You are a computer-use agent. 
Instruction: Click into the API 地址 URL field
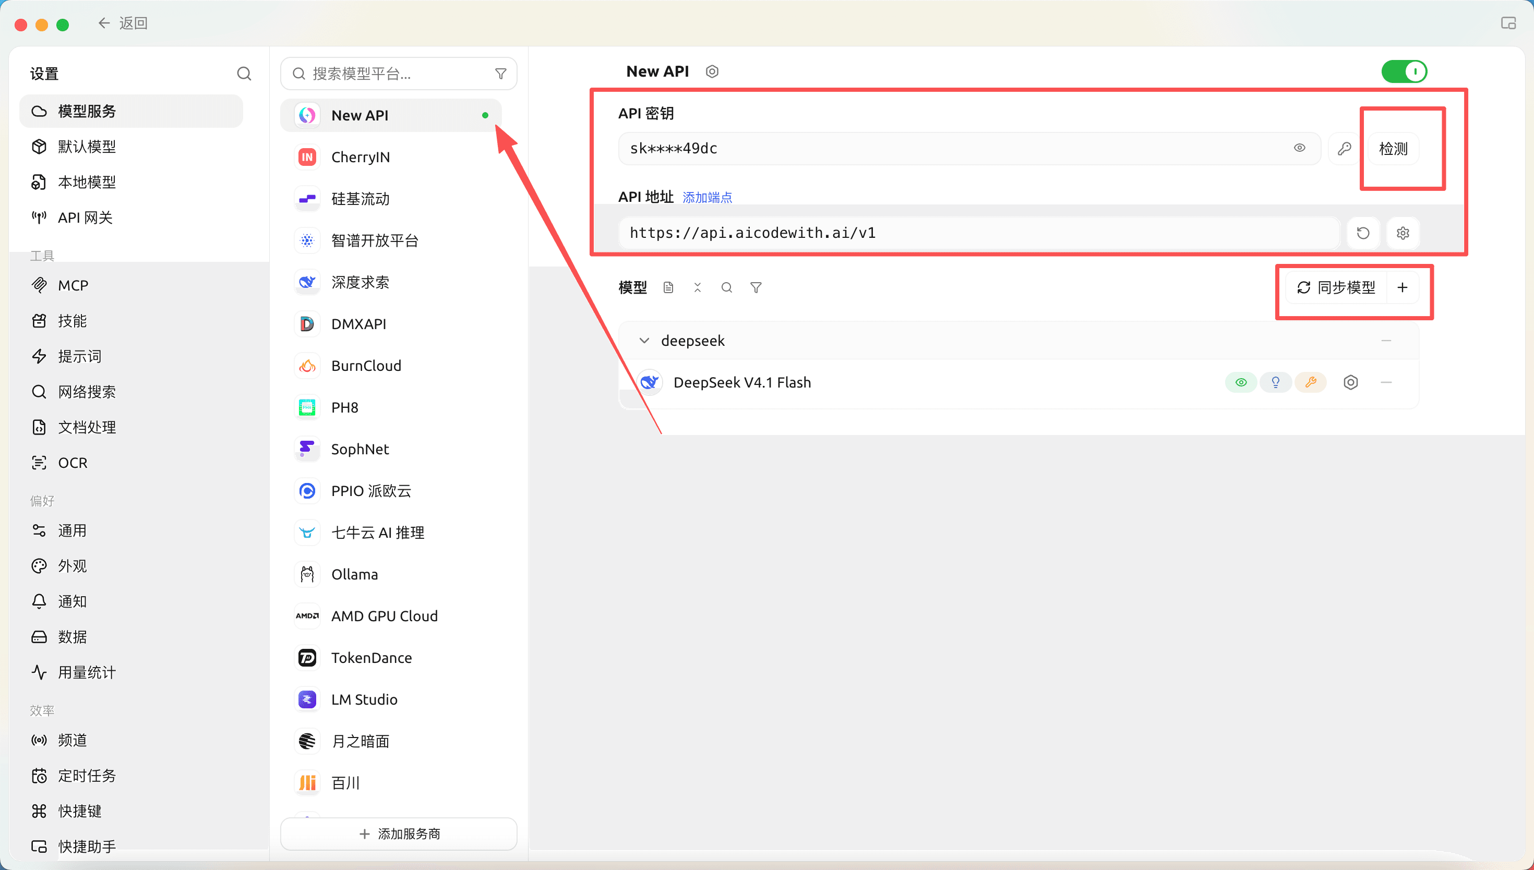click(x=978, y=233)
